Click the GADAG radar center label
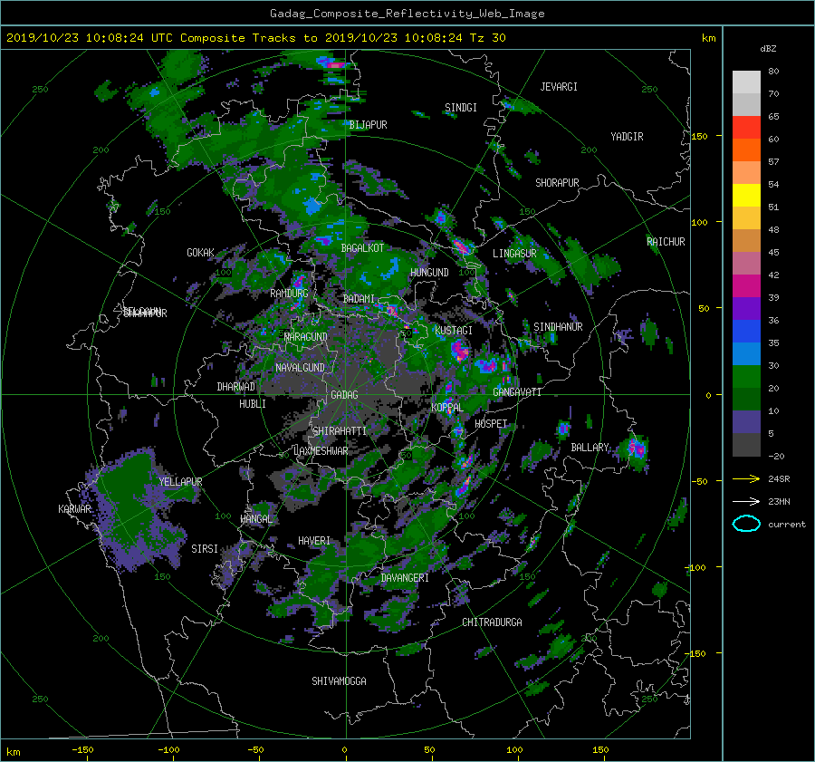 tap(345, 395)
